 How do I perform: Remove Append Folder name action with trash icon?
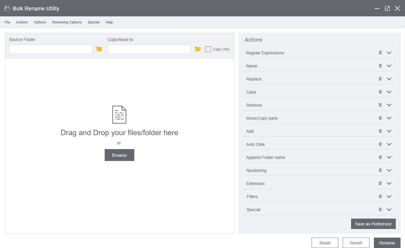(x=380, y=157)
